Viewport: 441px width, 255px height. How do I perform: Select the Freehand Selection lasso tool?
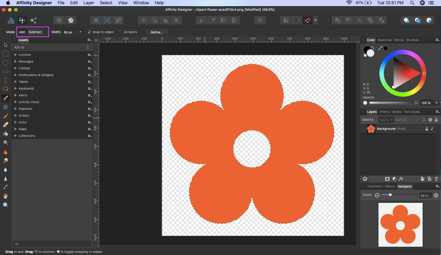pyautogui.click(x=6, y=89)
